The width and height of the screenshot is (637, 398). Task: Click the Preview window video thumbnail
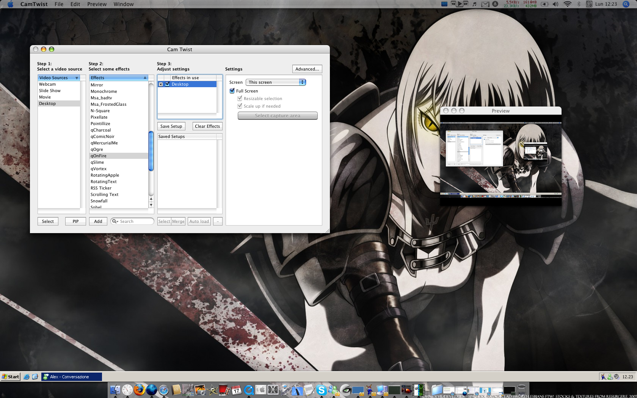[500, 160]
